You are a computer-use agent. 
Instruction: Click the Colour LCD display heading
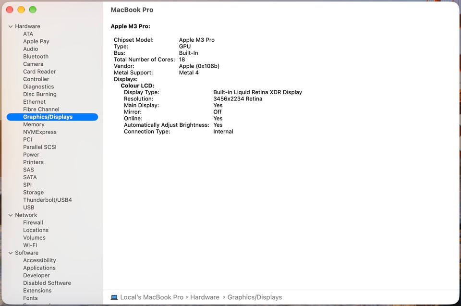137,86
